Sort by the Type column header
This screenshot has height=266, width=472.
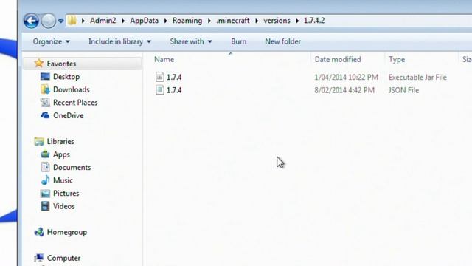[x=397, y=60]
